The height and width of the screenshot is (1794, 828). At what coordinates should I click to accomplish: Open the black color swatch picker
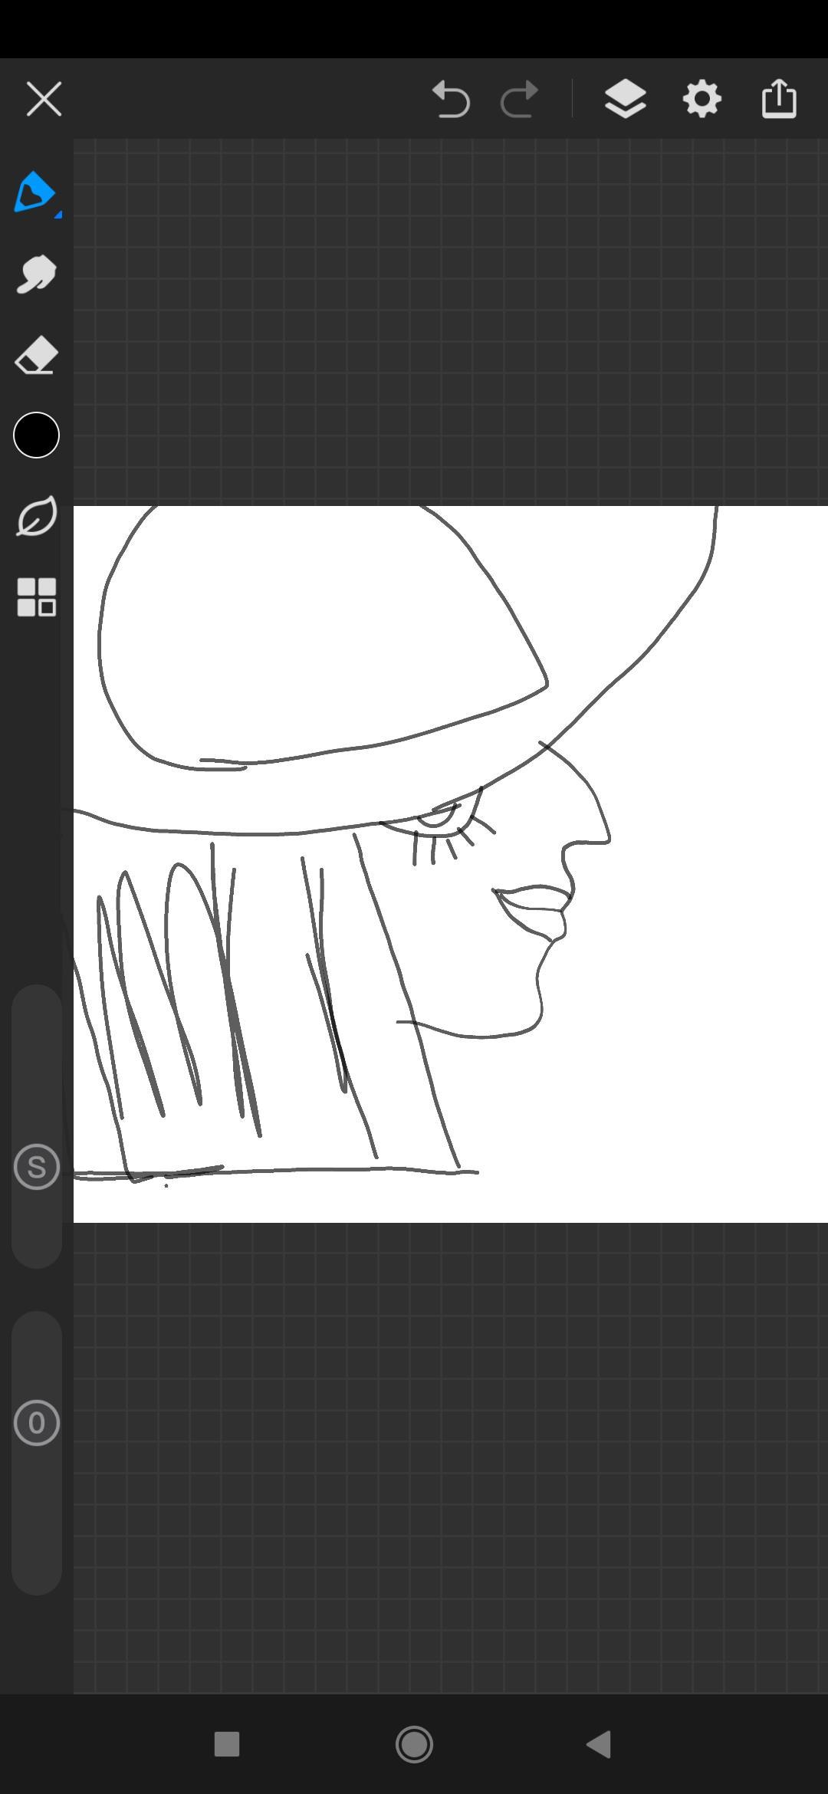point(36,435)
